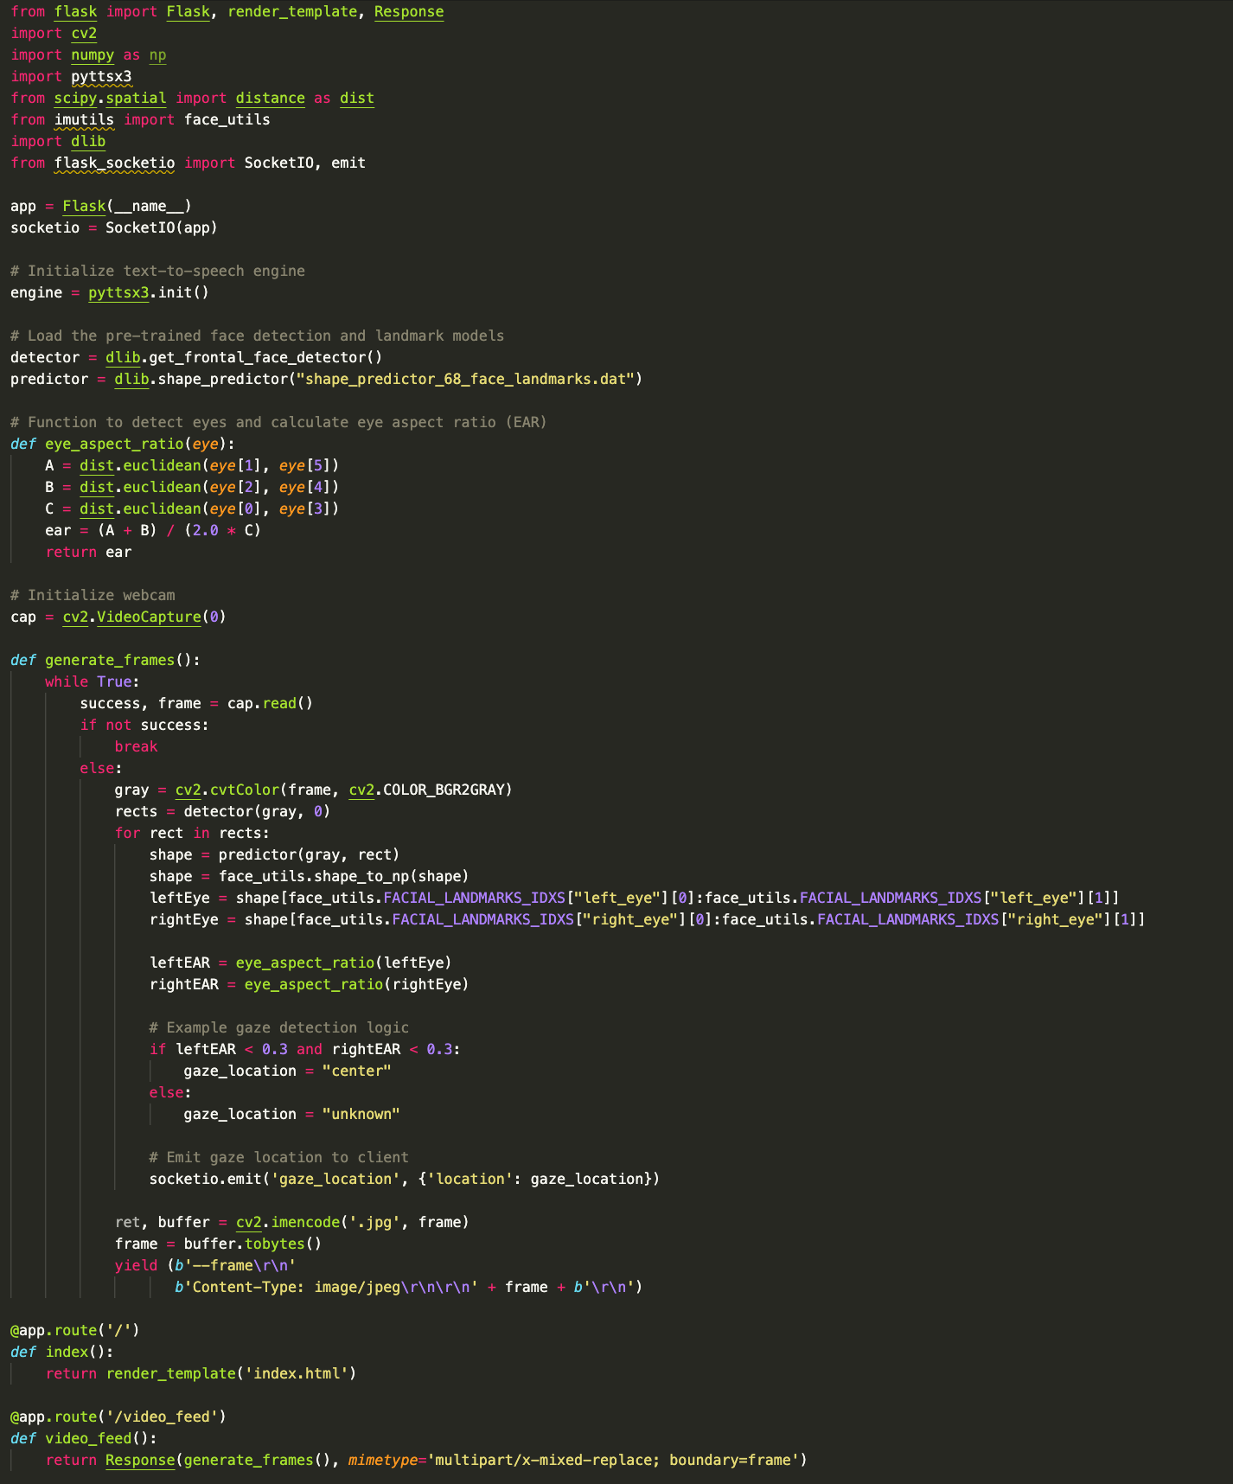Click 'shape = predictor(gray, rect)' line

[x=274, y=855]
